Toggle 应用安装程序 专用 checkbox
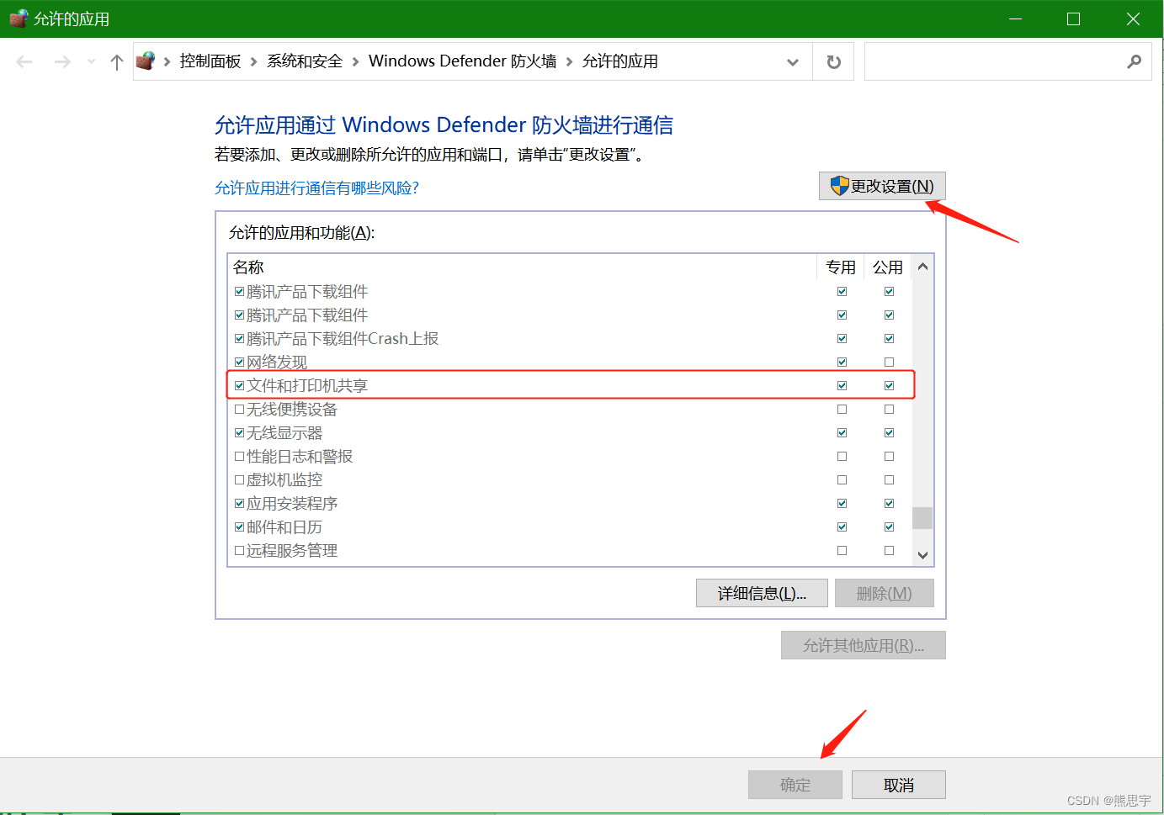The width and height of the screenshot is (1164, 815). click(842, 504)
